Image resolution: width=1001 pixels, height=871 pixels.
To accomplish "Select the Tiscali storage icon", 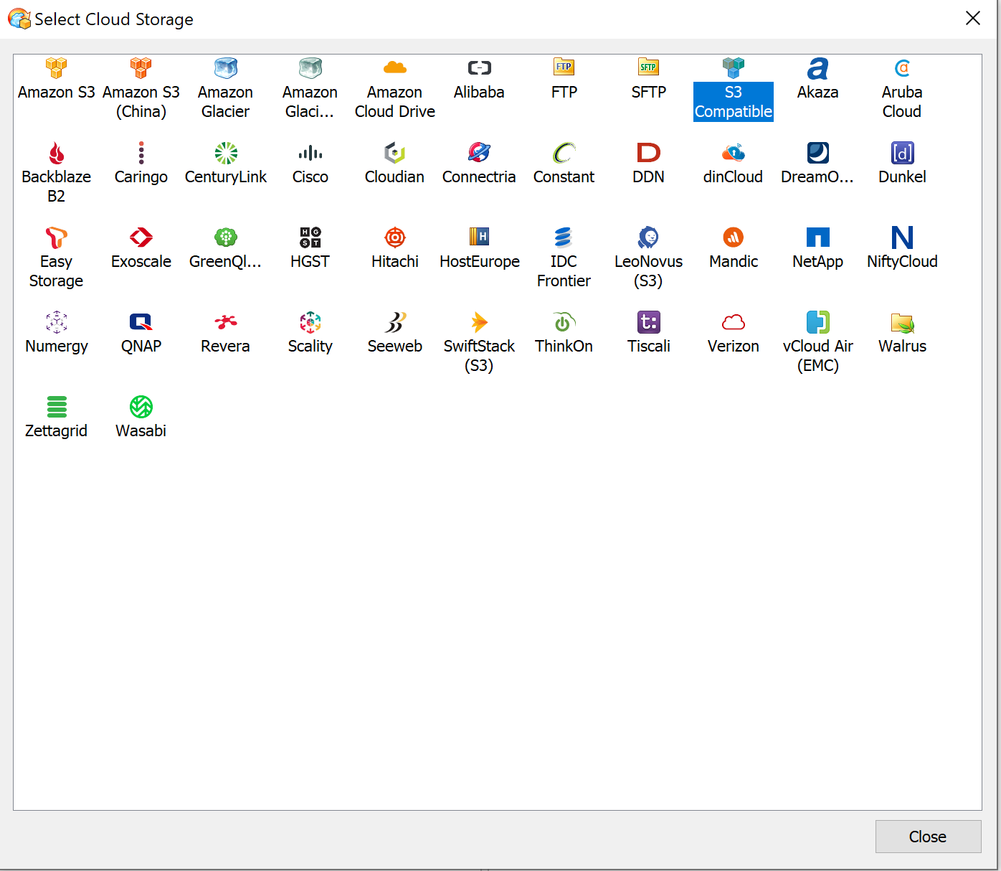I will (648, 322).
